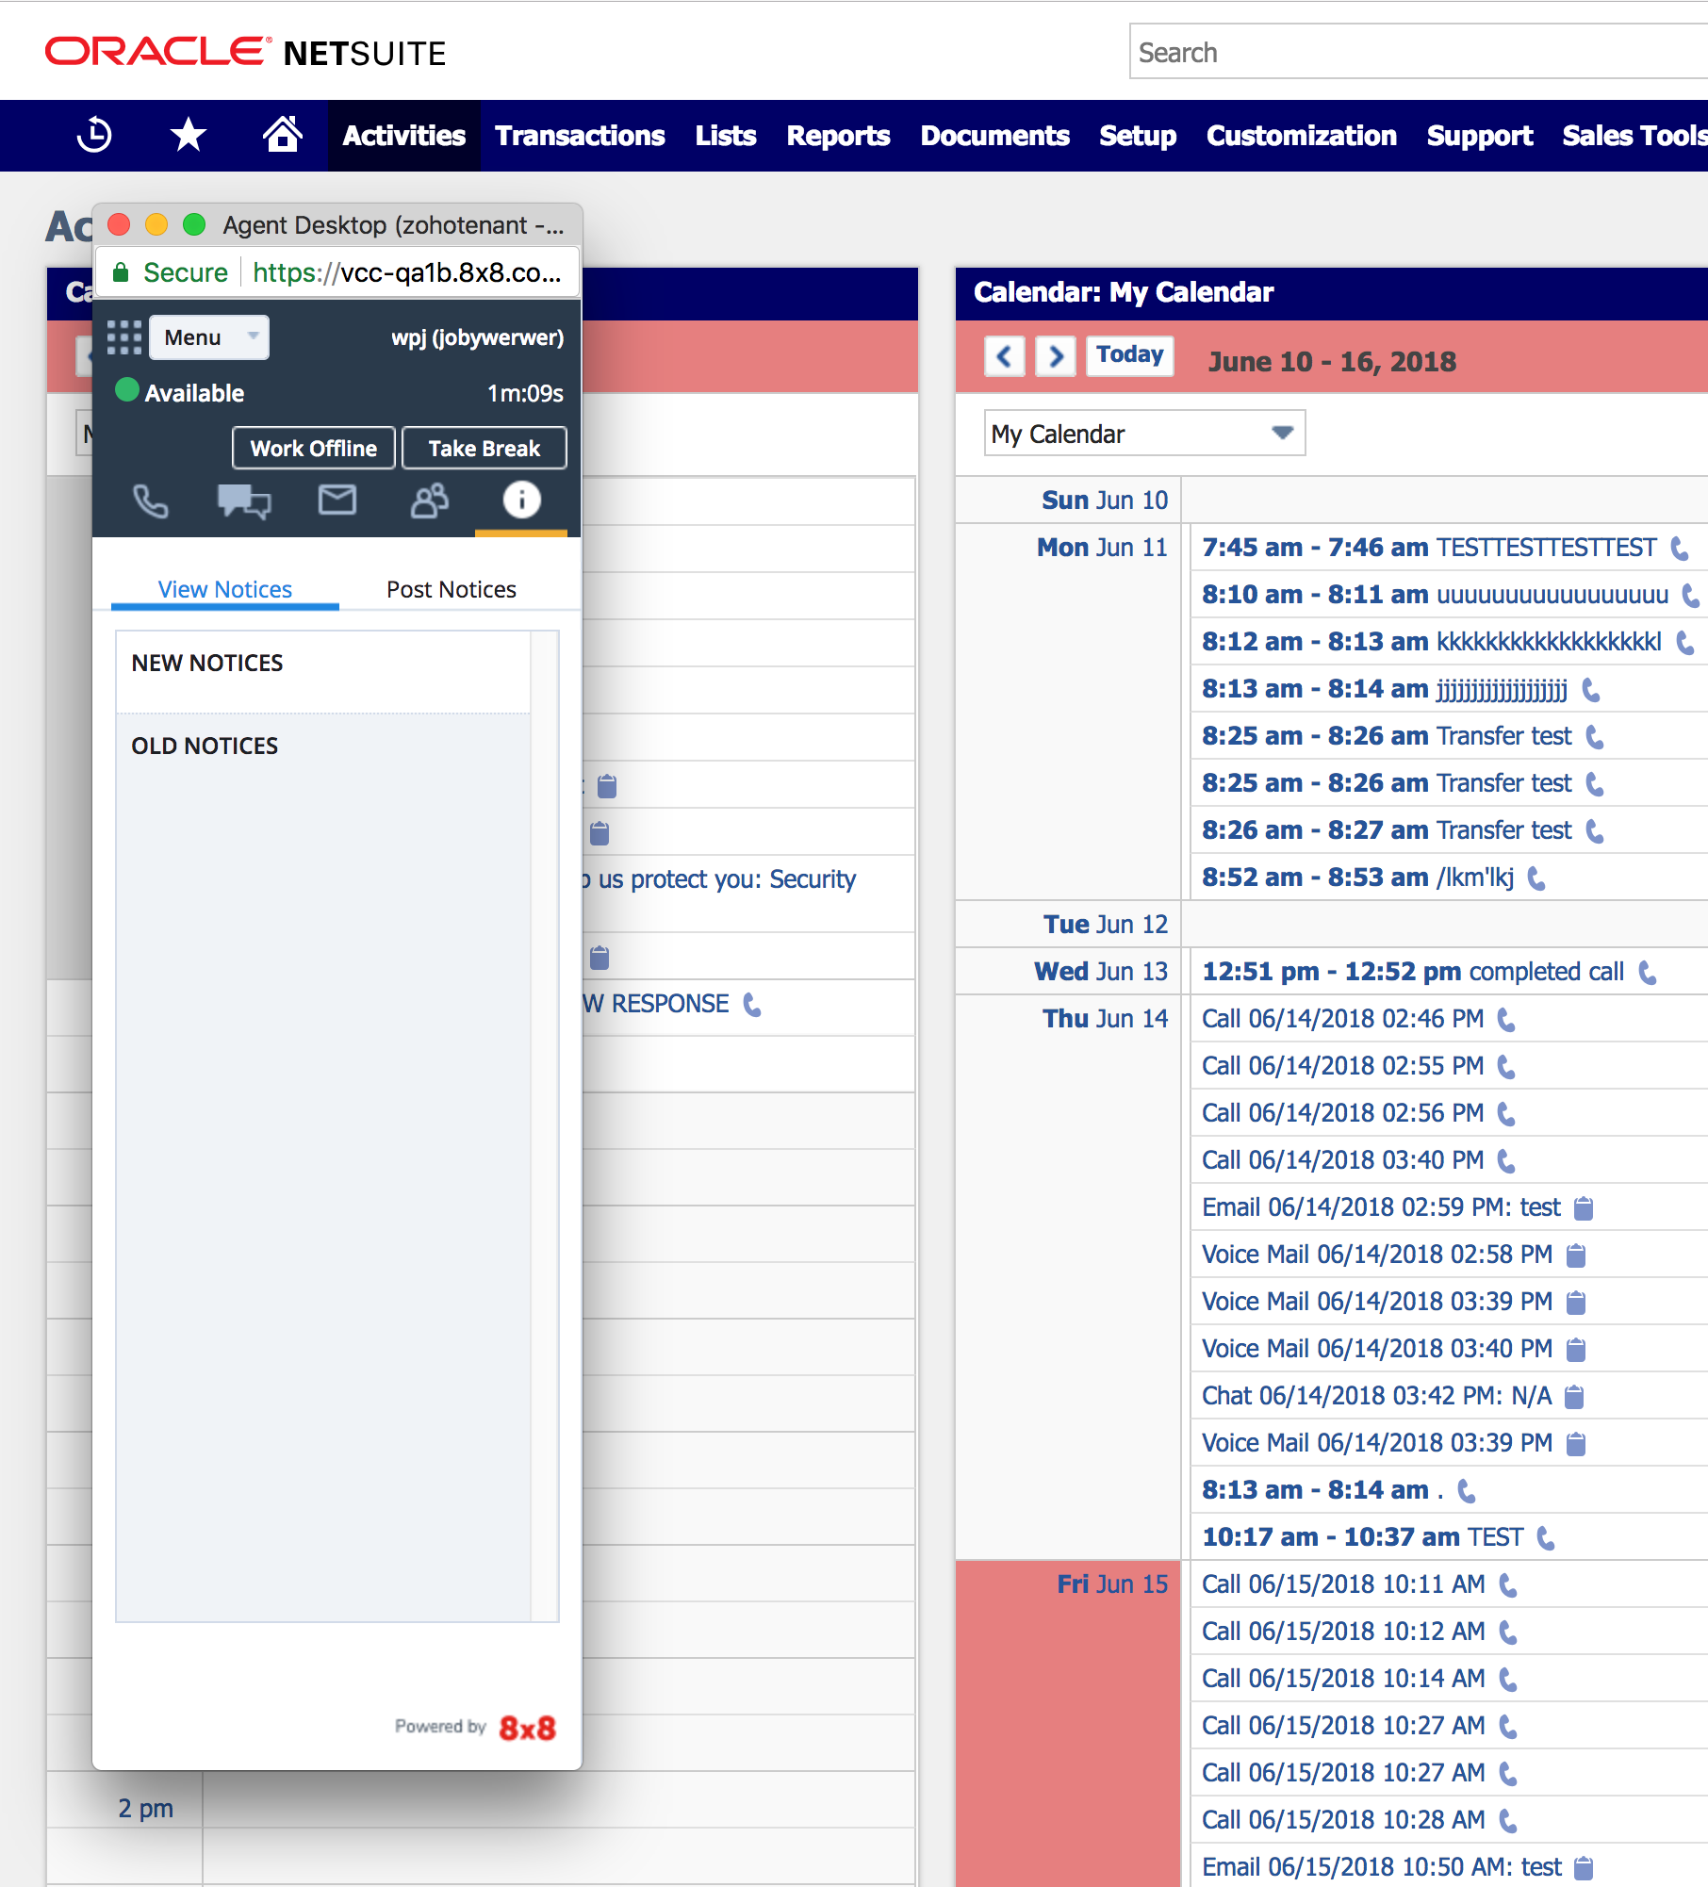Click the NetSuite Search field
The height and width of the screenshot is (1887, 1708).
tap(1419, 52)
